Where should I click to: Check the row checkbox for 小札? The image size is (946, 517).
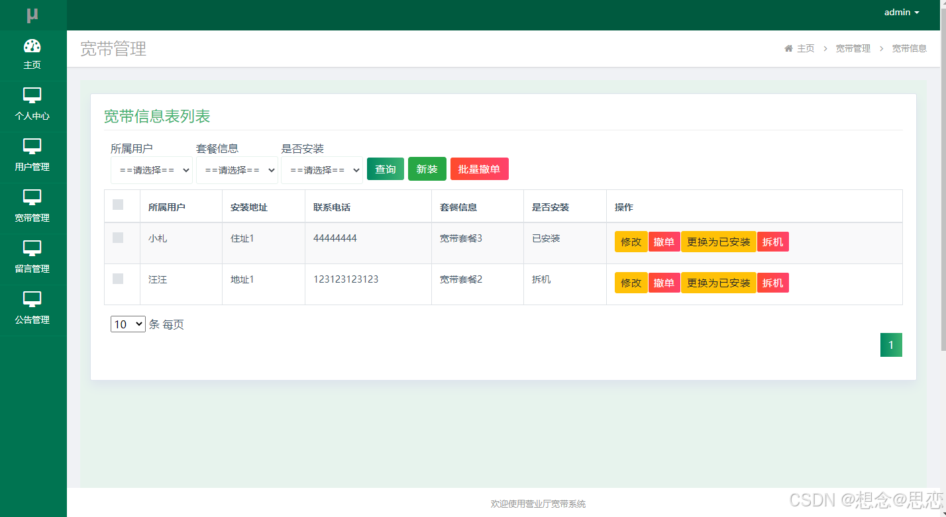pyautogui.click(x=118, y=238)
